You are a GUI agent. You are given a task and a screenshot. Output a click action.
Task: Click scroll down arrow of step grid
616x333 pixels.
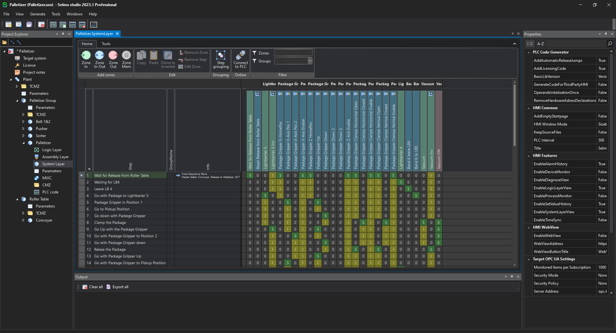515,265
